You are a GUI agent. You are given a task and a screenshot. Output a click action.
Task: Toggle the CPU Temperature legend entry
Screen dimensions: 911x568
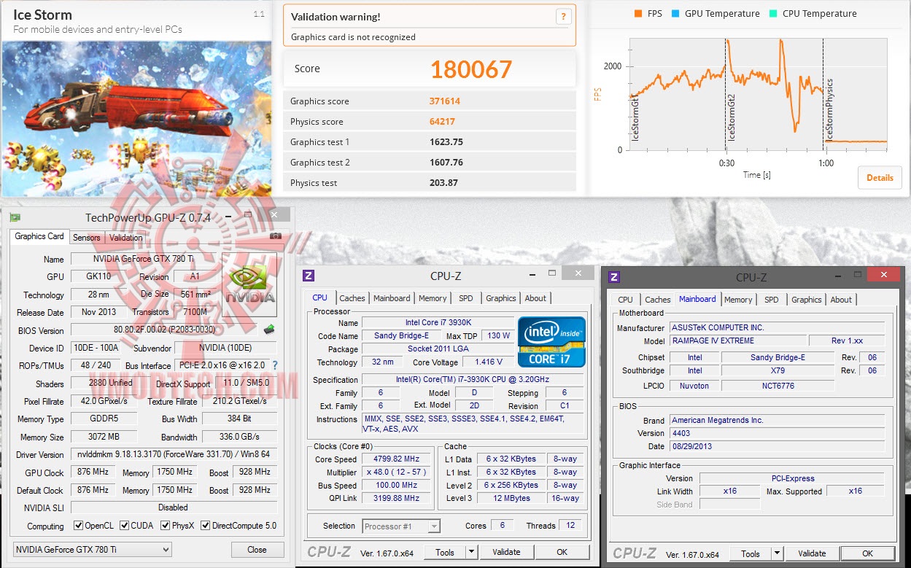[813, 14]
